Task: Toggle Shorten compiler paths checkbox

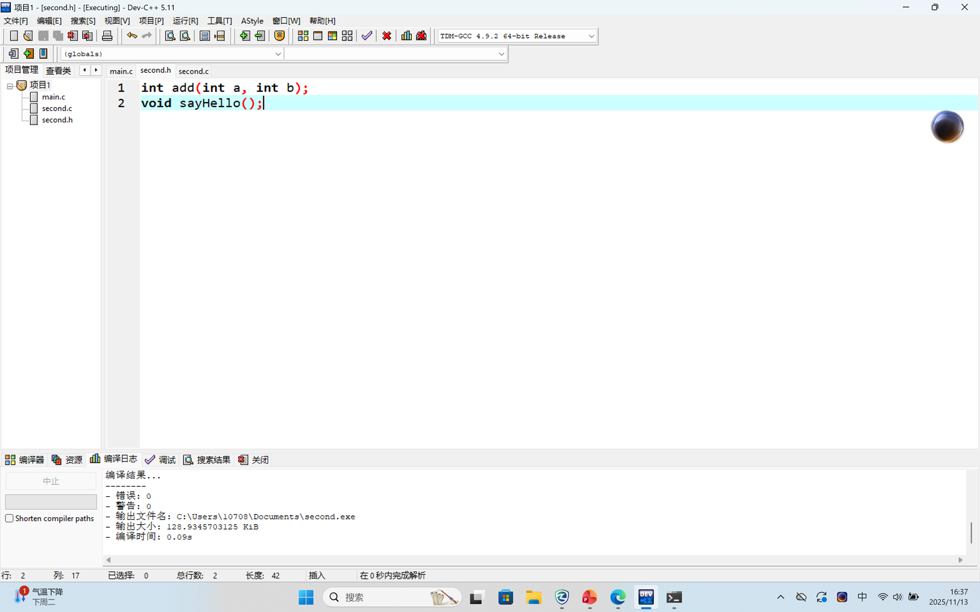Action: coord(9,518)
